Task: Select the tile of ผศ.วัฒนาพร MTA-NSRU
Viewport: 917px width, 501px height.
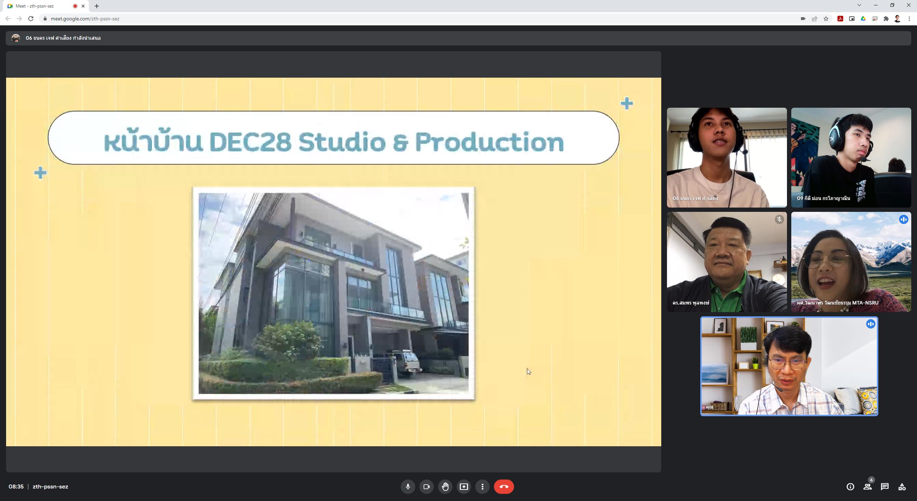Action: [851, 262]
